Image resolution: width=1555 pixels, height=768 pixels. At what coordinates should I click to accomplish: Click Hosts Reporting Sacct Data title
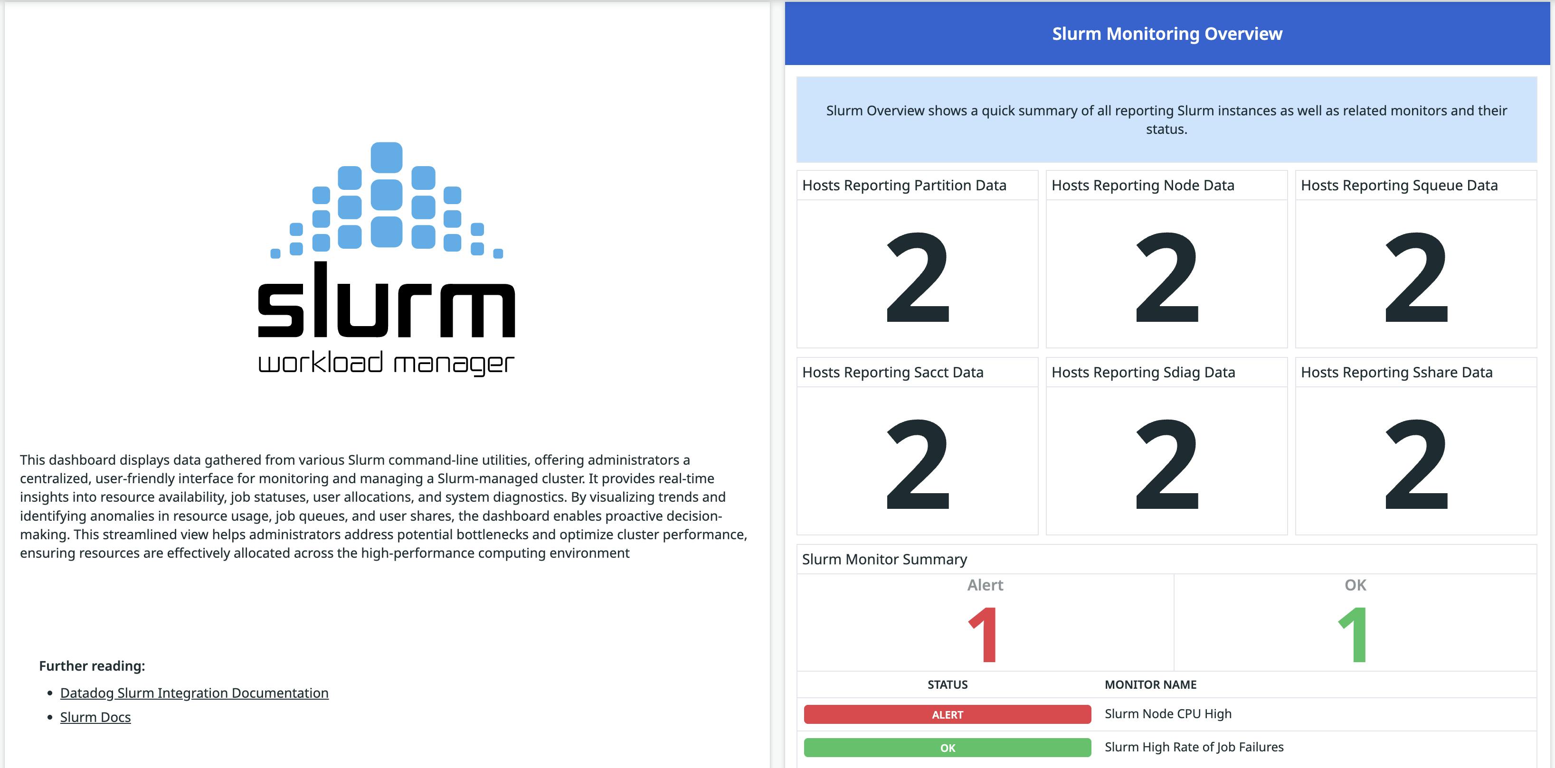tap(893, 372)
